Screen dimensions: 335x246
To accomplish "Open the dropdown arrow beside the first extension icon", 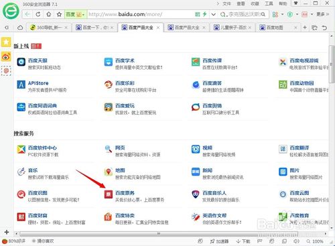I will point(282,15).
